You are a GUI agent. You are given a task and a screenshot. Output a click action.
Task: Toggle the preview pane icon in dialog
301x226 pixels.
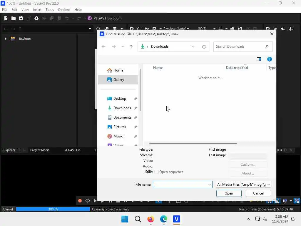pos(259,59)
